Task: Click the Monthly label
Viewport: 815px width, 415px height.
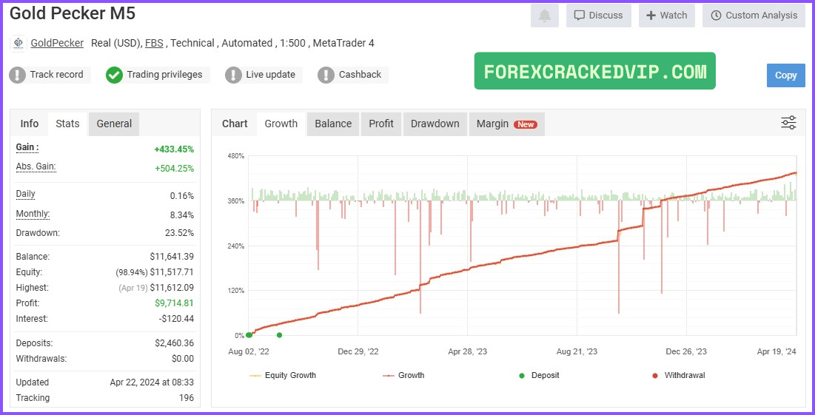Action: tap(33, 214)
